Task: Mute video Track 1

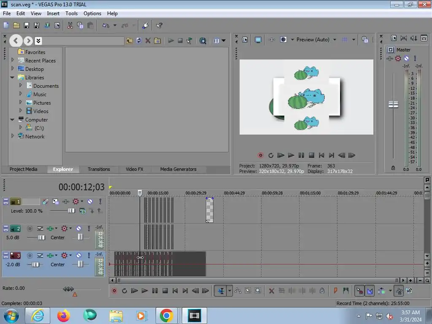Action: click(90, 201)
